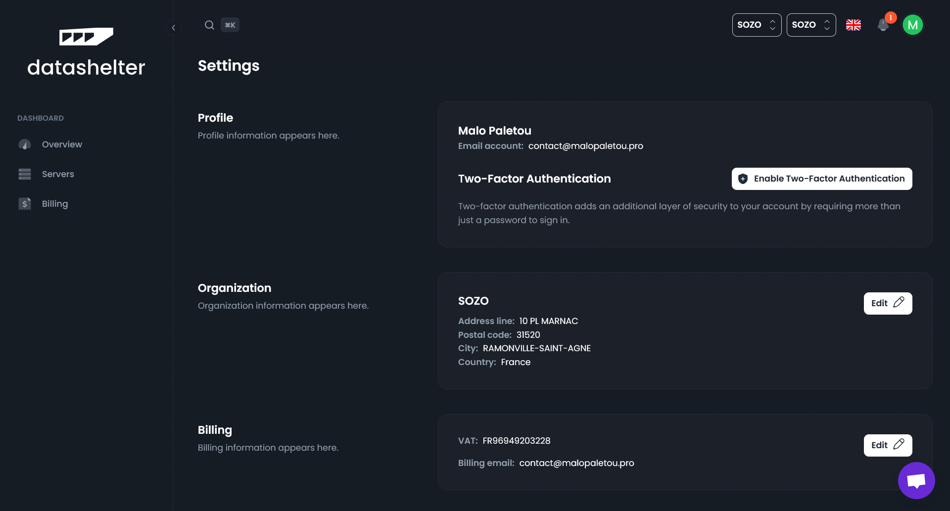The width and height of the screenshot is (950, 511).
Task: Click the Billing dollar icon
Action: coord(24,203)
